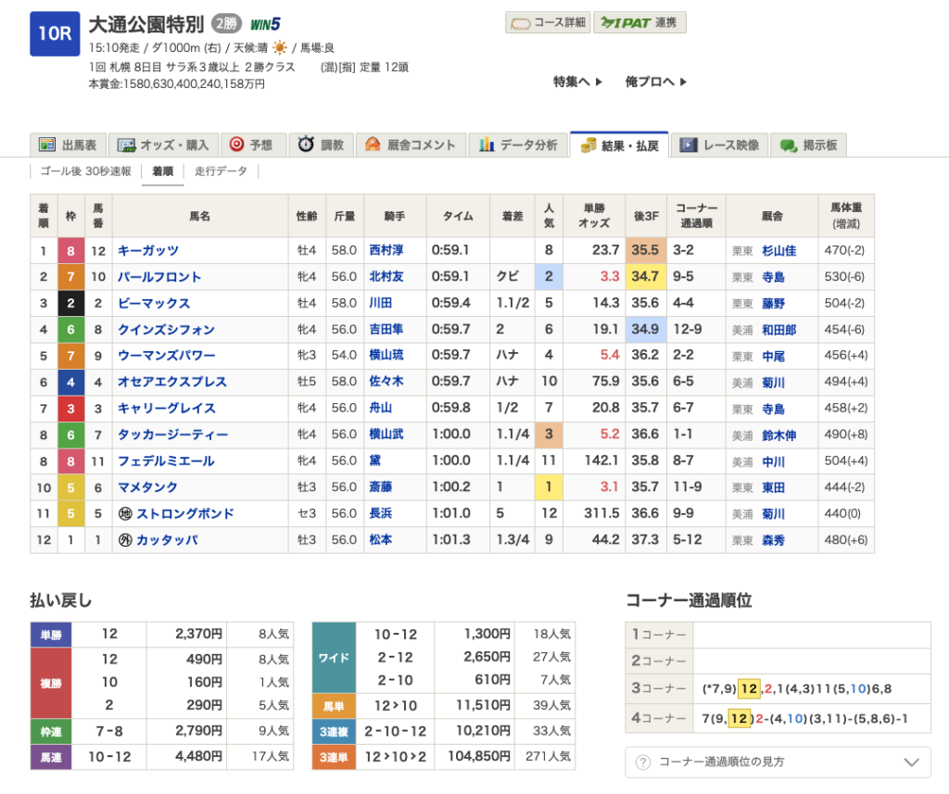Switch to ゴール後30秒速報 sub-tab

(85, 171)
